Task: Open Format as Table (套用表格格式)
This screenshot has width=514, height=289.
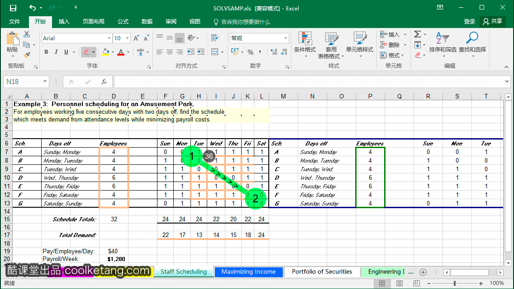Action: 331,45
